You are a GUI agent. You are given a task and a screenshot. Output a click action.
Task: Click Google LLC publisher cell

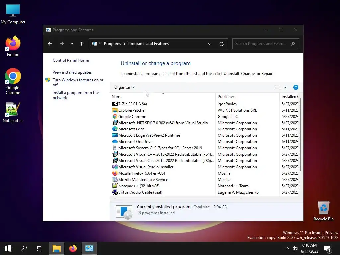[x=228, y=116]
